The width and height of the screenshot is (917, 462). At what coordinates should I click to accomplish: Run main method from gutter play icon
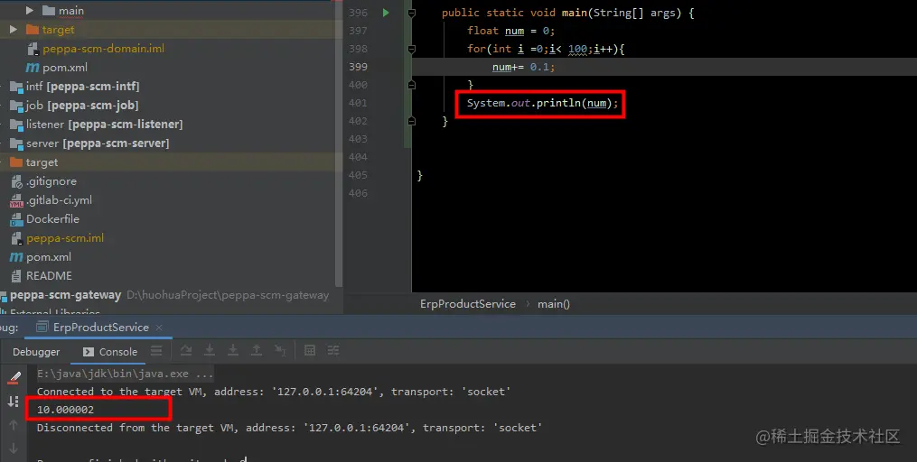(x=386, y=13)
